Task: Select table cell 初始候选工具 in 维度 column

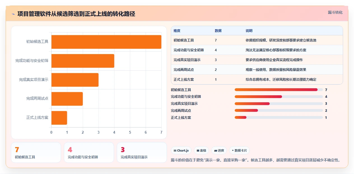Action: click(184, 40)
